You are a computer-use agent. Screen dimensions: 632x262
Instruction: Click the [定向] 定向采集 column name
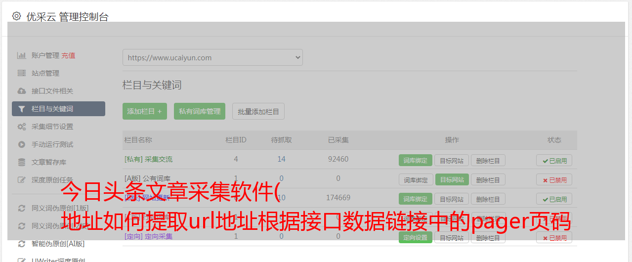148,236
